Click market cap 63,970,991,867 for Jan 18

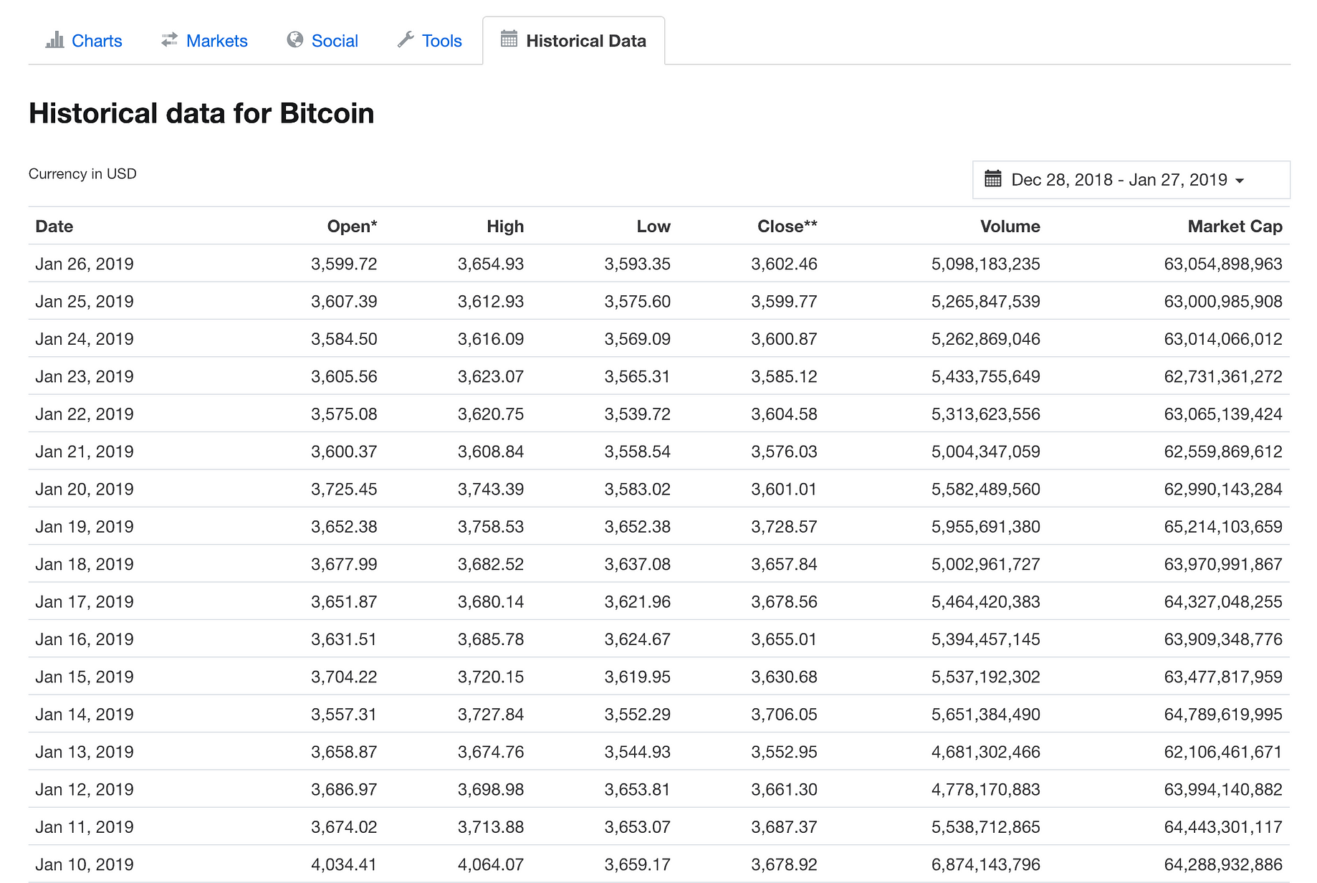point(1223,565)
